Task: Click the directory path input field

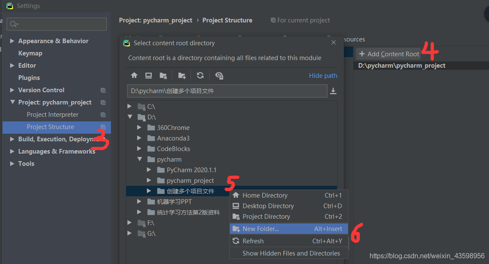Action: click(x=227, y=91)
